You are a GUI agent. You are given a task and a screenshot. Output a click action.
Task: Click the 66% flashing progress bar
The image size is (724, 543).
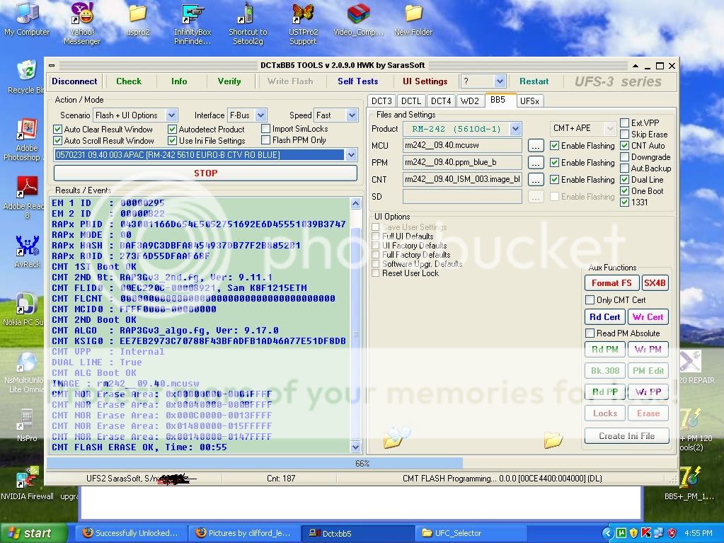pyautogui.click(x=362, y=463)
